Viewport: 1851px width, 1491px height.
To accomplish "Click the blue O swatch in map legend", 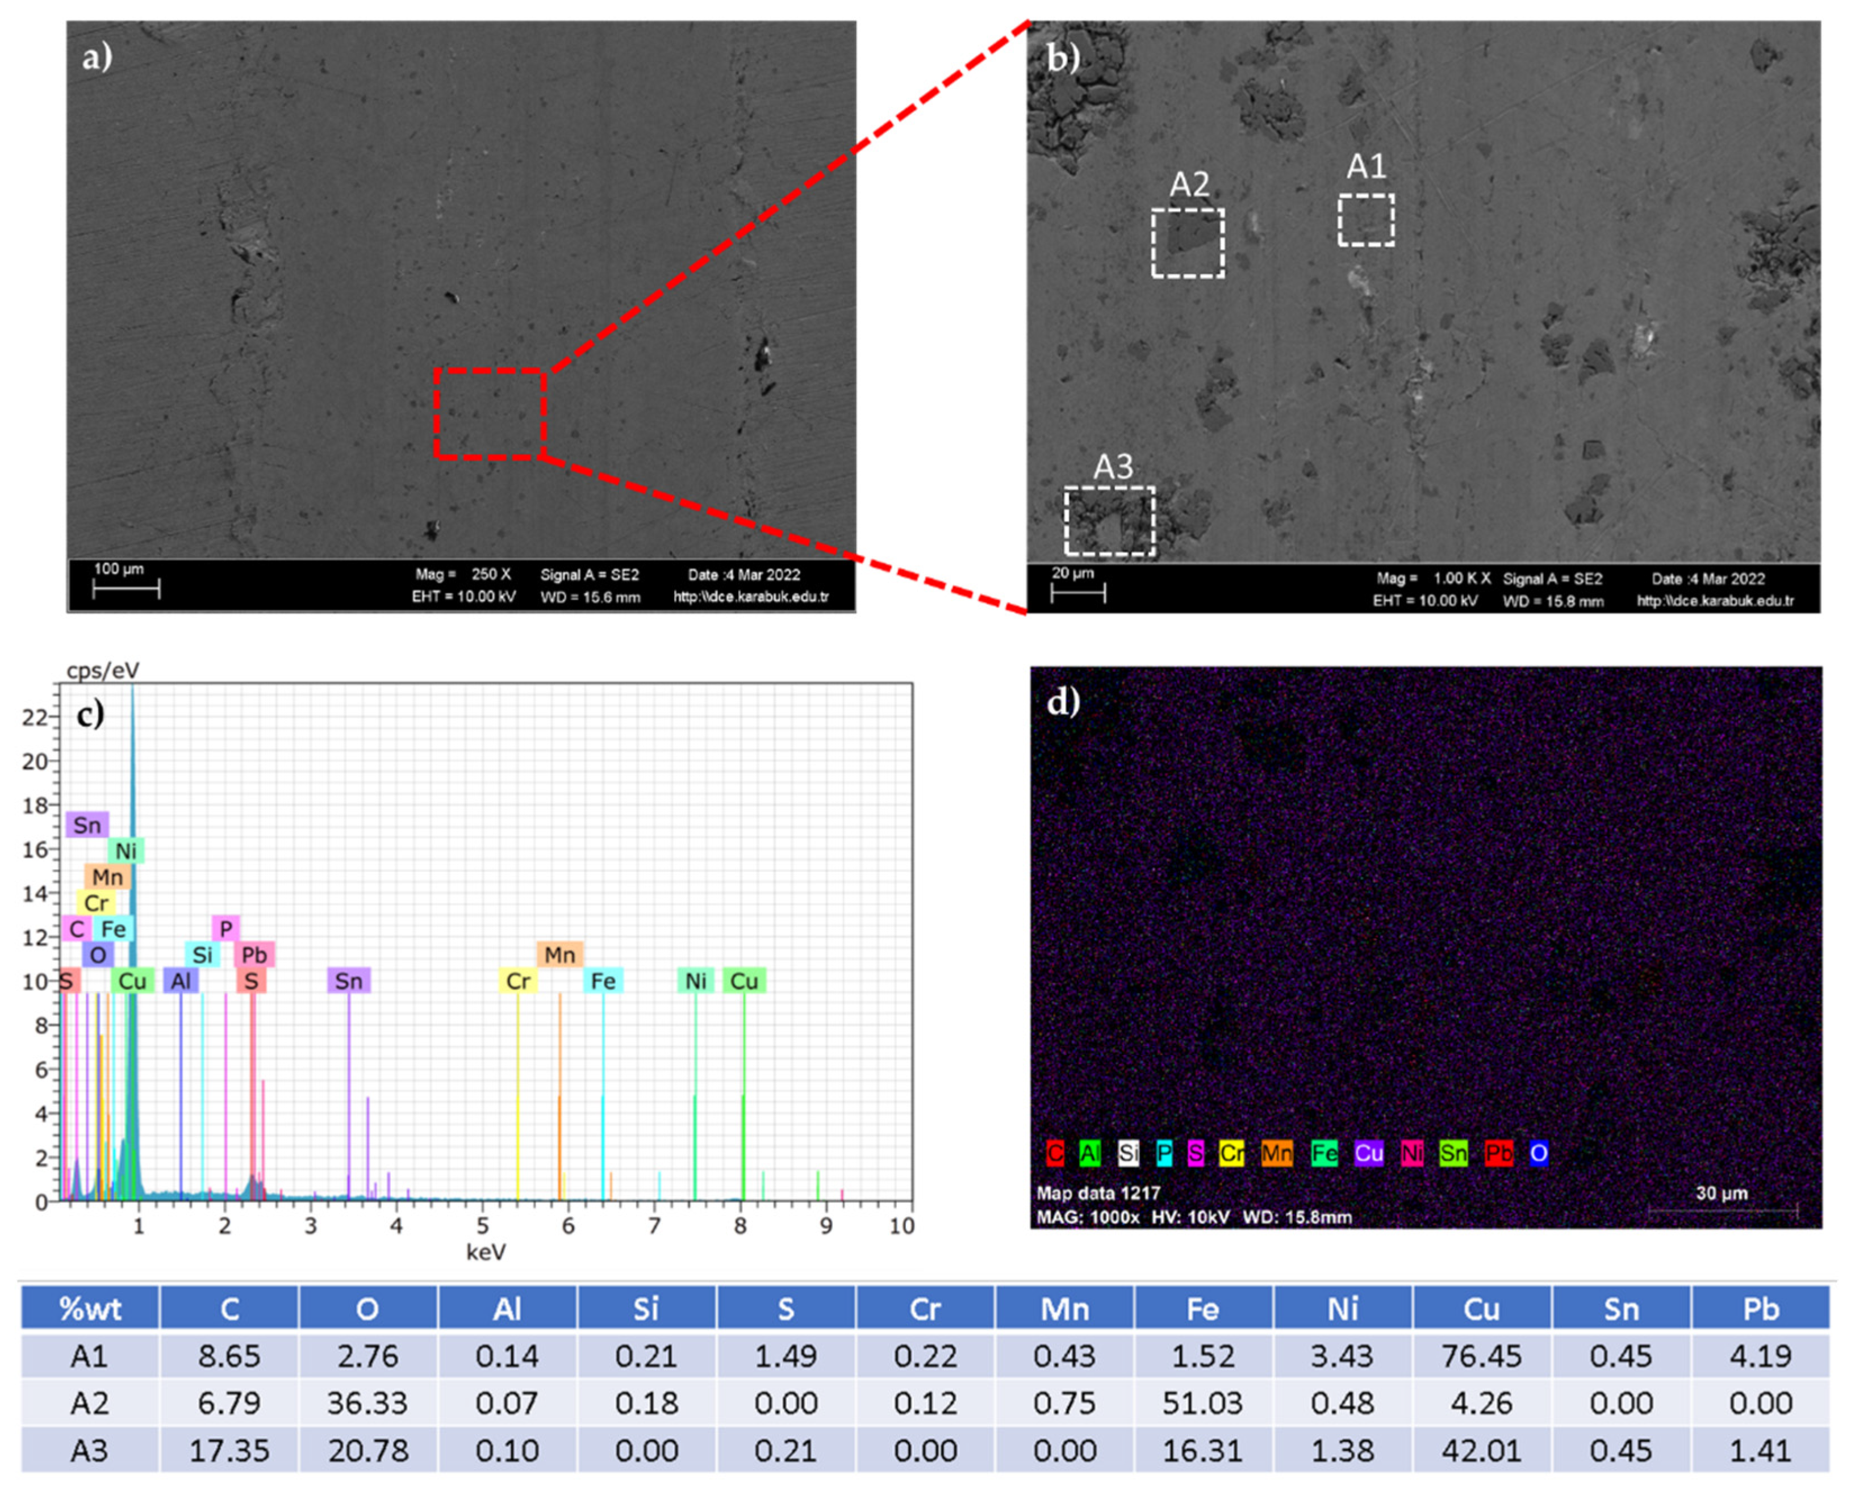I will pos(1539,1153).
